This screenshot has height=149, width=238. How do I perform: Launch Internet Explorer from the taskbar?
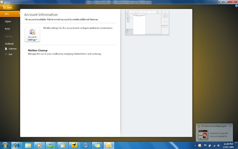(x=17, y=145)
